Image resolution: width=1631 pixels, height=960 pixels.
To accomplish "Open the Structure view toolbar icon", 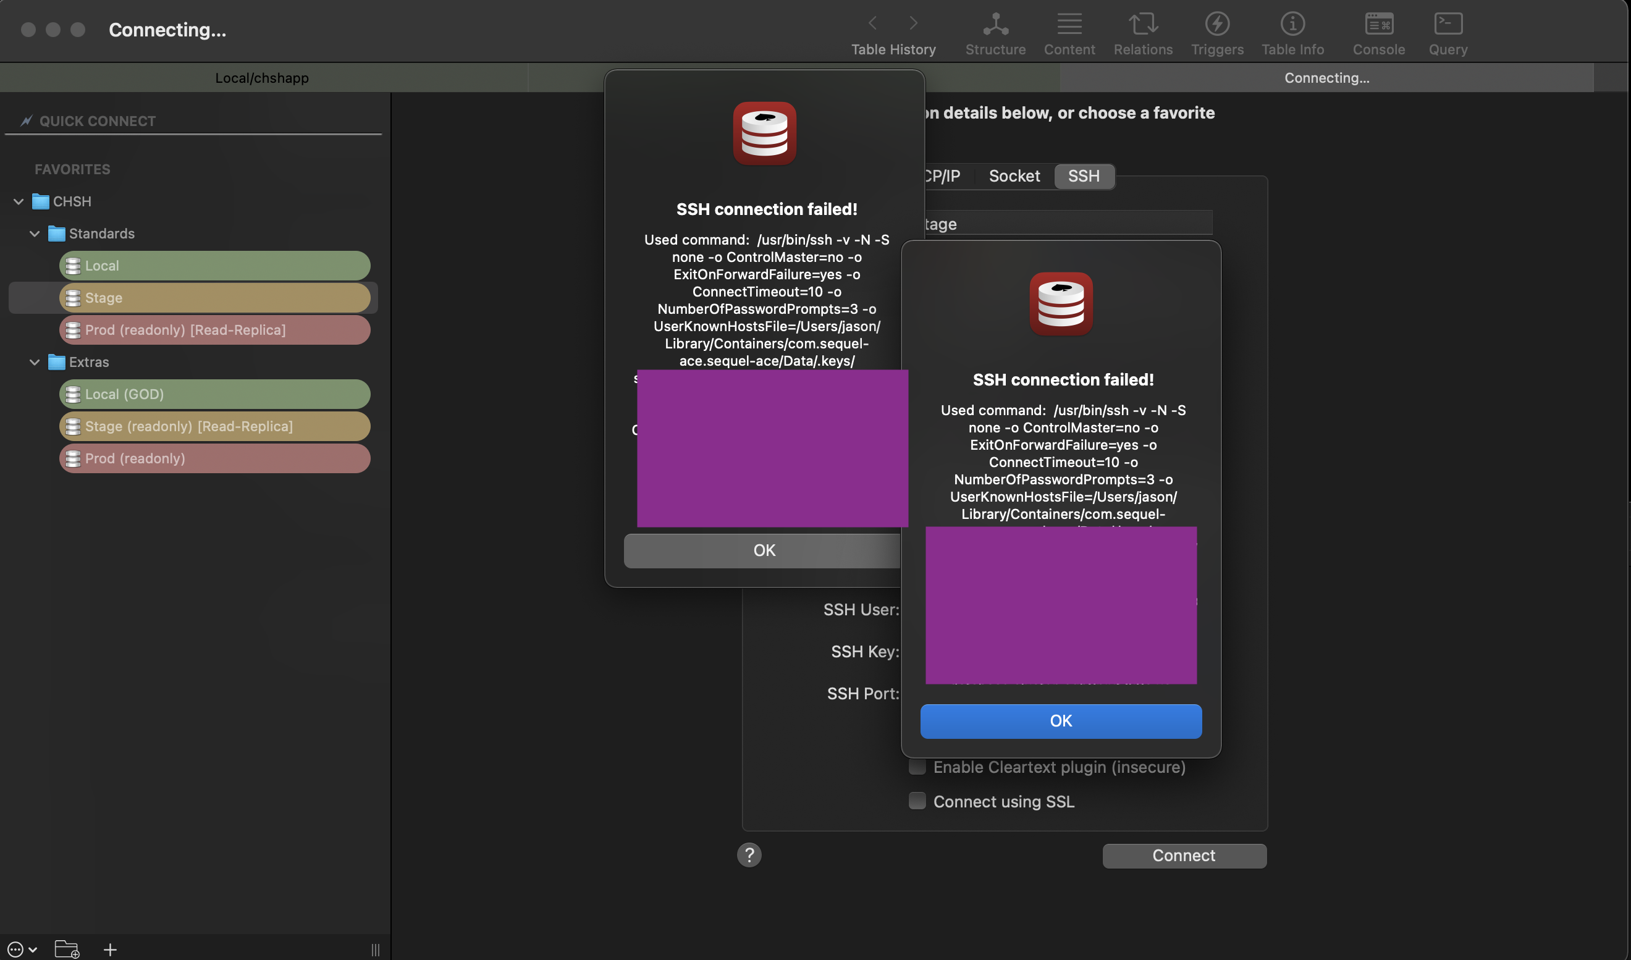I will [x=995, y=33].
